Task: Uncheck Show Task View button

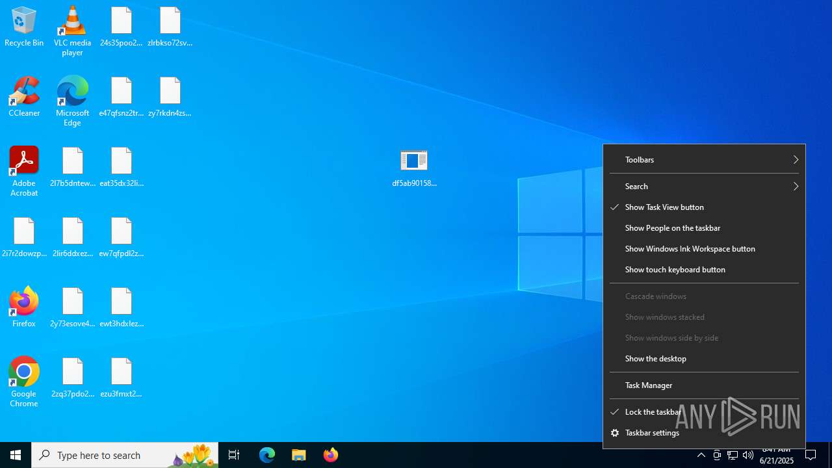Action: [704, 207]
